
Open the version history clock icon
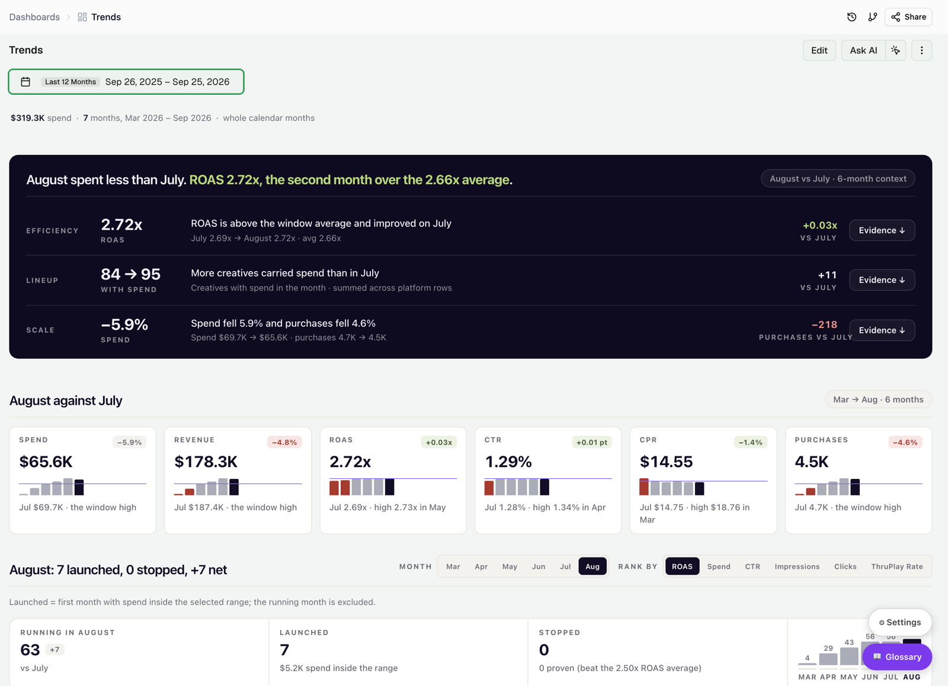[x=851, y=17]
